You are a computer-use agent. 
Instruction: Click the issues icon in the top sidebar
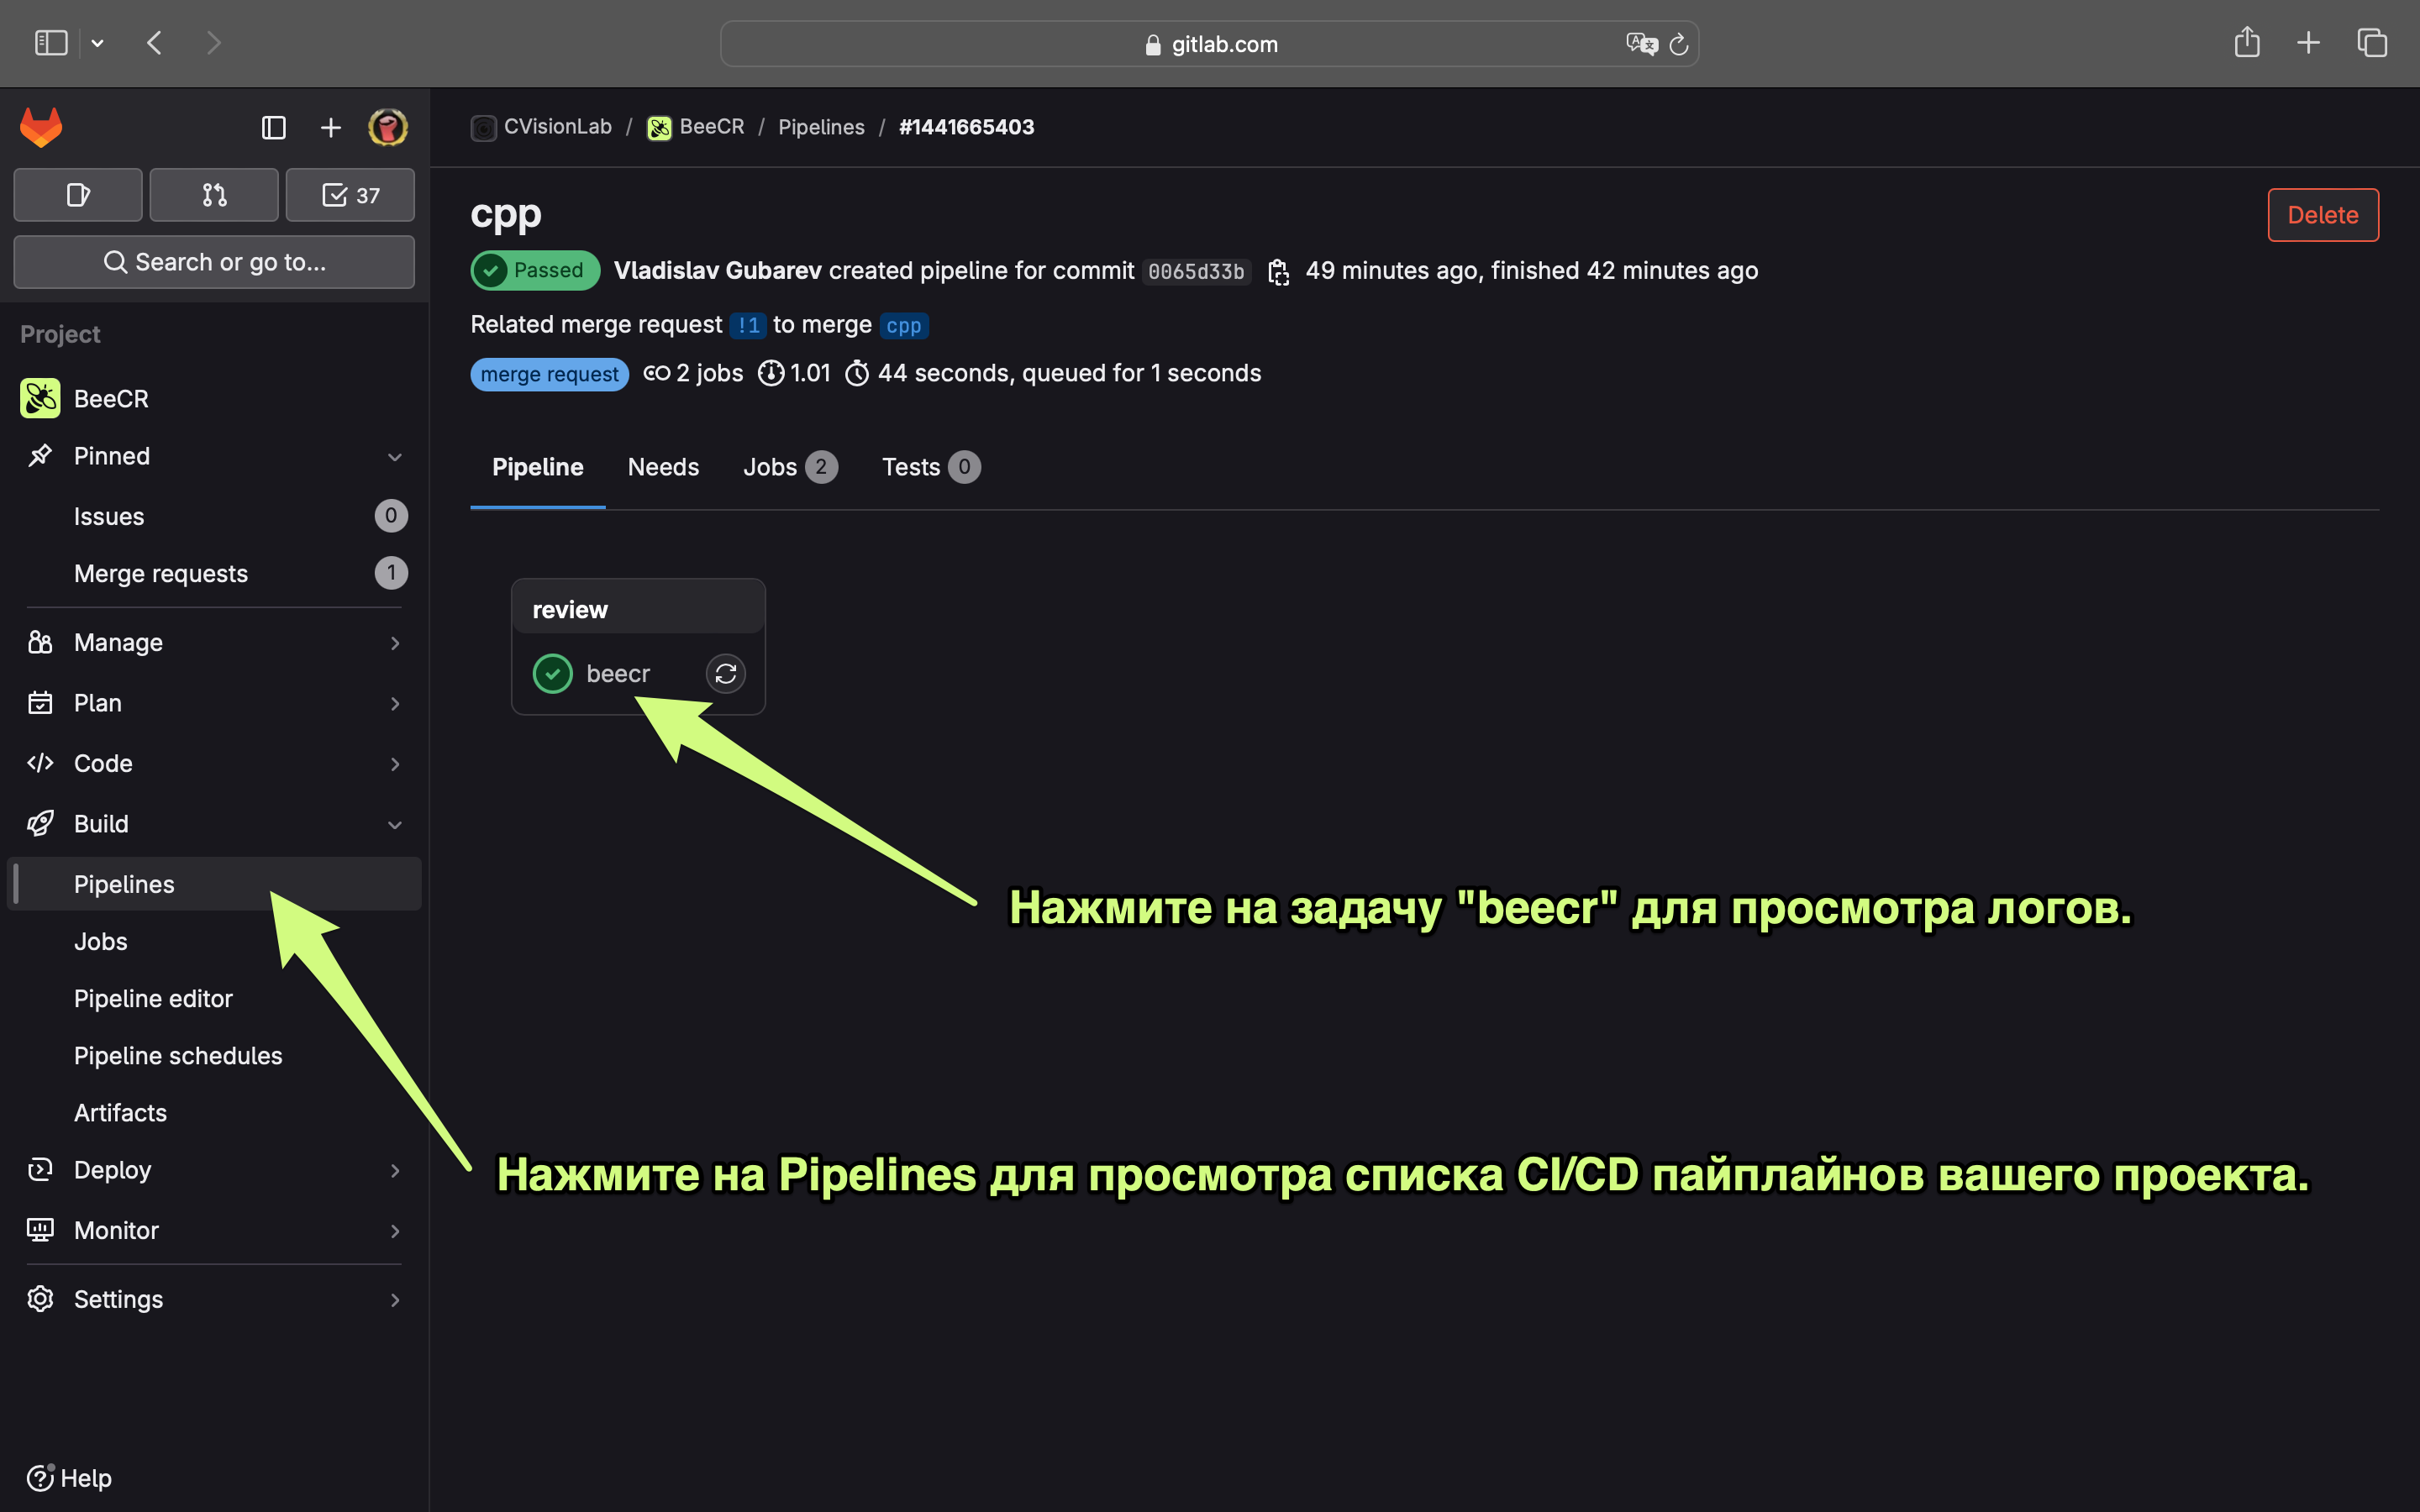click(77, 195)
